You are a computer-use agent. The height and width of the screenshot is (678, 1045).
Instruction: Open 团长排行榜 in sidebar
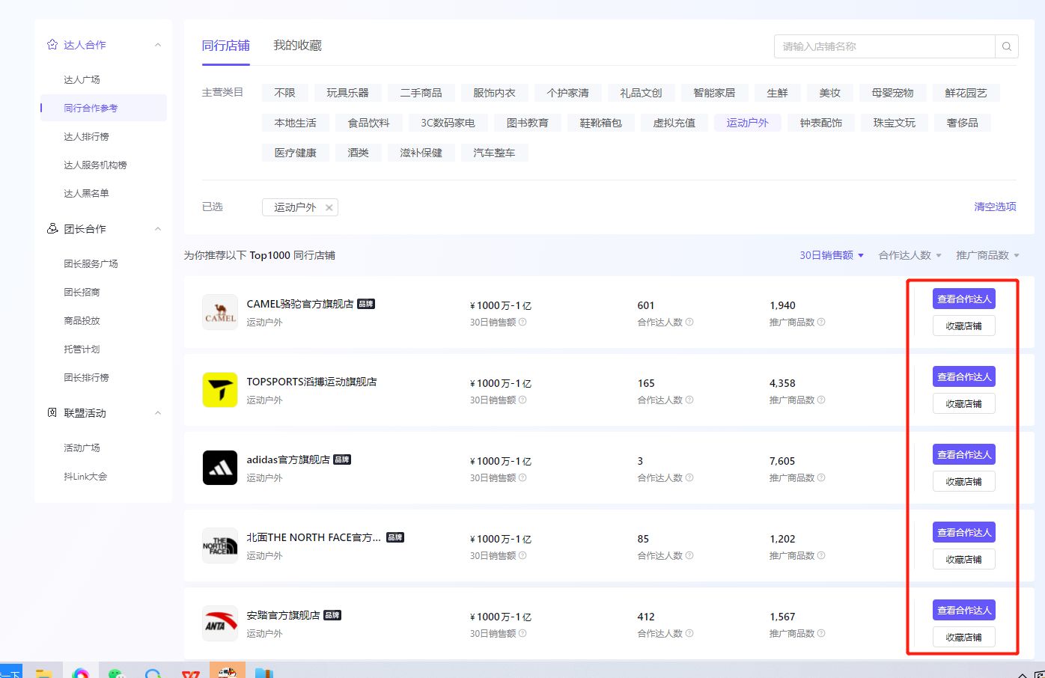tap(86, 377)
